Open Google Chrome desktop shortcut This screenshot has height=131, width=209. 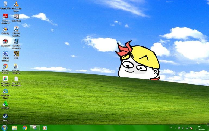point(5,69)
